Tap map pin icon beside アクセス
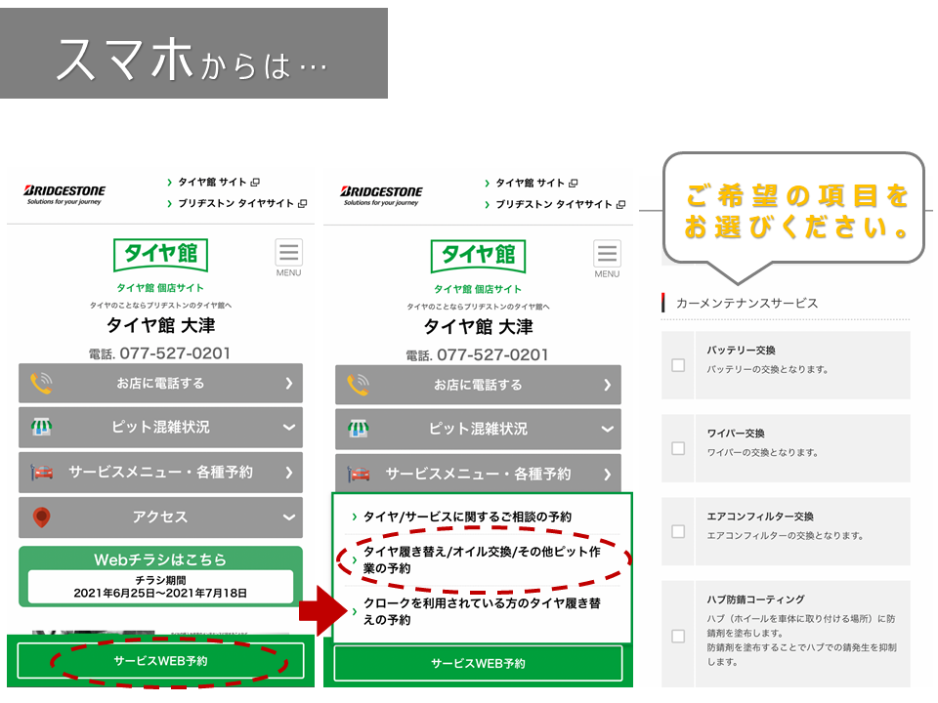 tap(41, 517)
